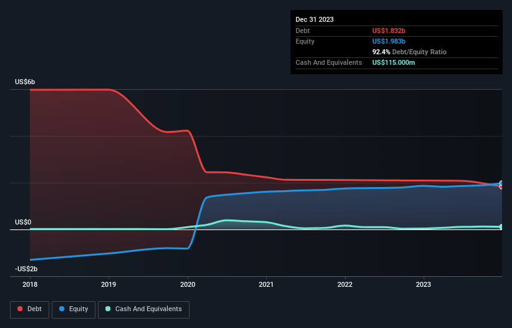This screenshot has height=328, width=512.
Task: Click the US$115.000m cash value
Action: 394,62
